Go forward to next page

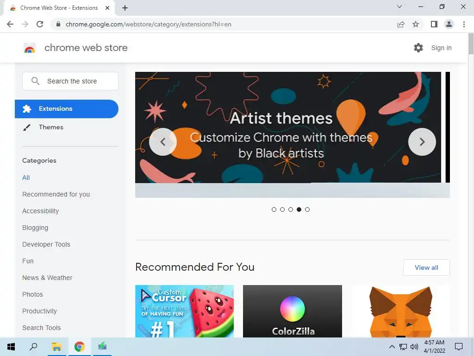pos(25,24)
